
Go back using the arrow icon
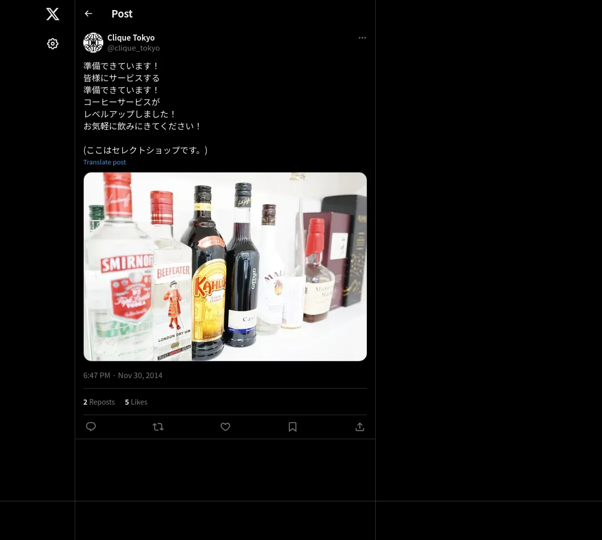88,14
